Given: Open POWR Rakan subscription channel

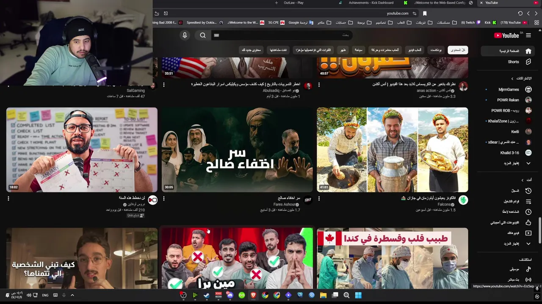Looking at the screenshot, I should [x=508, y=100].
